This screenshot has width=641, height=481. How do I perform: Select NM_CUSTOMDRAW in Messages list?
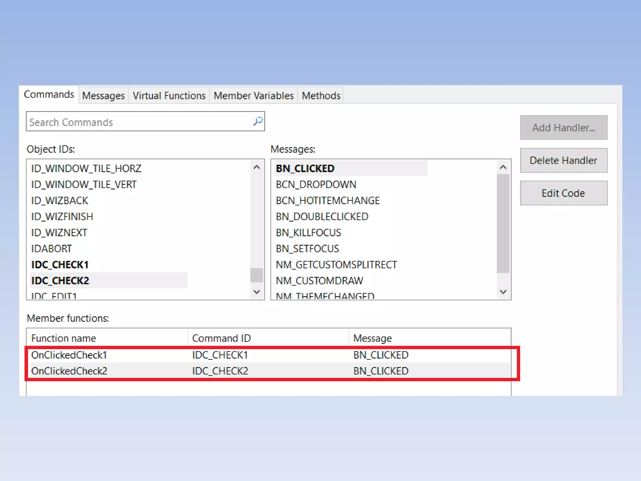tap(319, 281)
